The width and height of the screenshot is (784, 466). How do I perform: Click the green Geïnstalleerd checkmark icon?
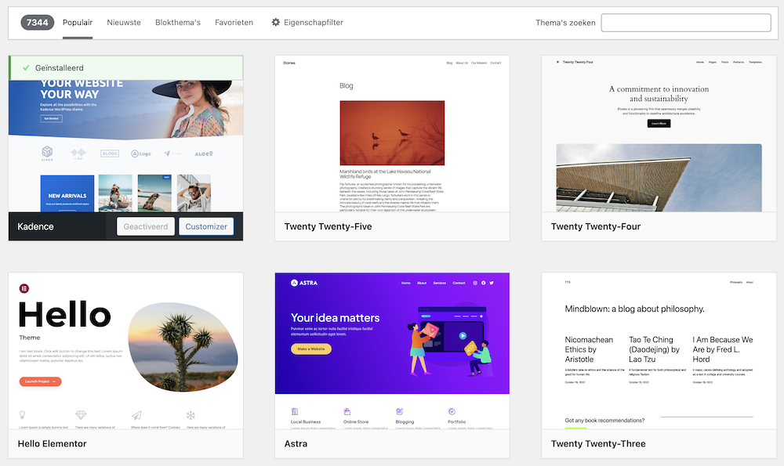[26, 68]
